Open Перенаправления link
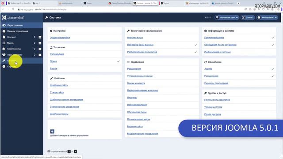The height and width of the screenshot is (159, 283). [137, 105]
